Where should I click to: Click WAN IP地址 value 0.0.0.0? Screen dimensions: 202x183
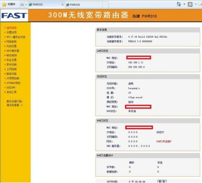point(133,132)
